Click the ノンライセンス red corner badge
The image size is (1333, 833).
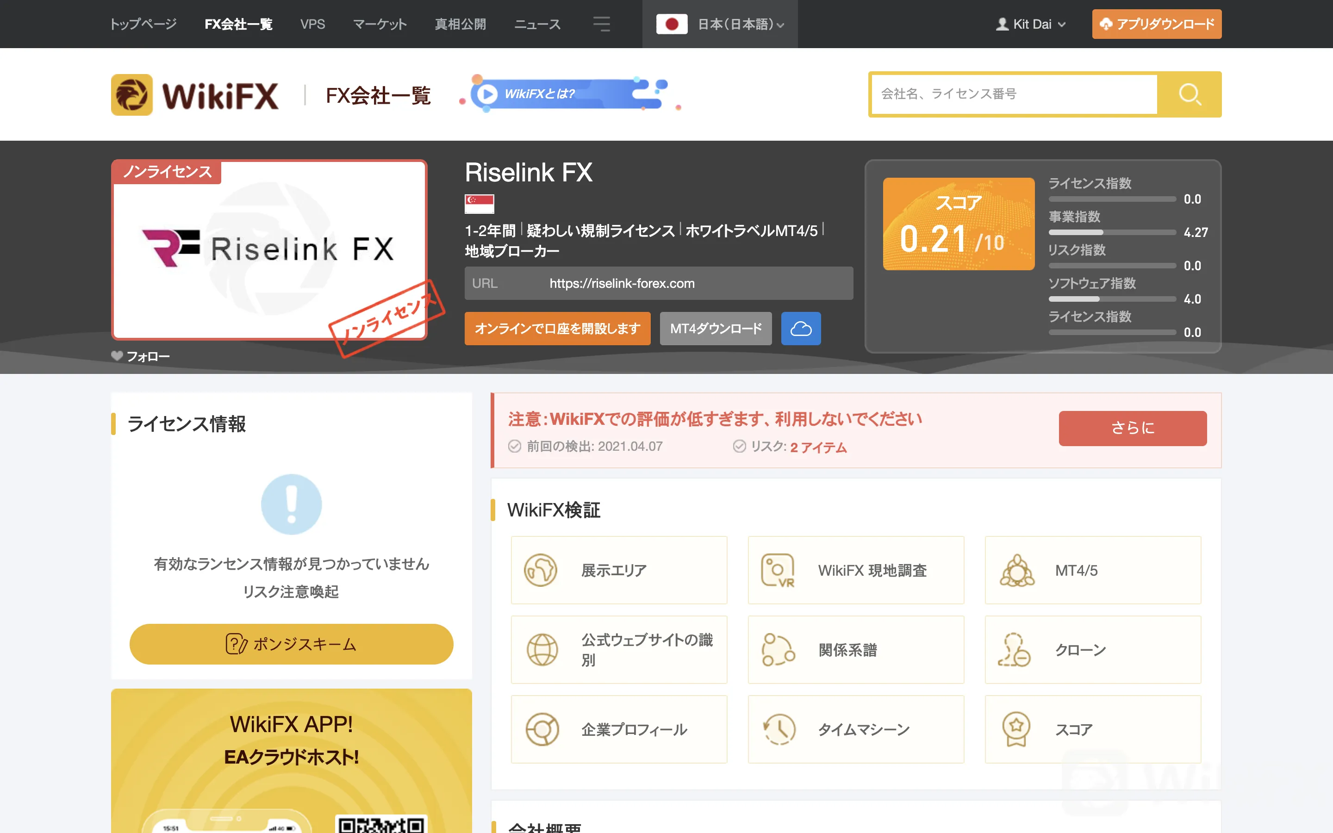[x=167, y=172]
